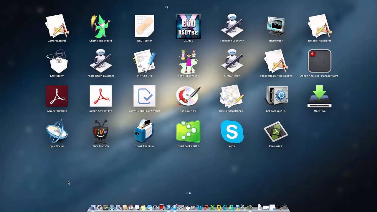Open FaceTime Launcher

click(232, 26)
